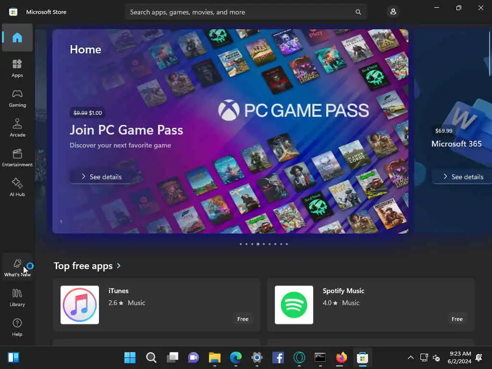492x369 pixels.
Task: Open the volume muted tray icon
Action: click(x=436, y=357)
